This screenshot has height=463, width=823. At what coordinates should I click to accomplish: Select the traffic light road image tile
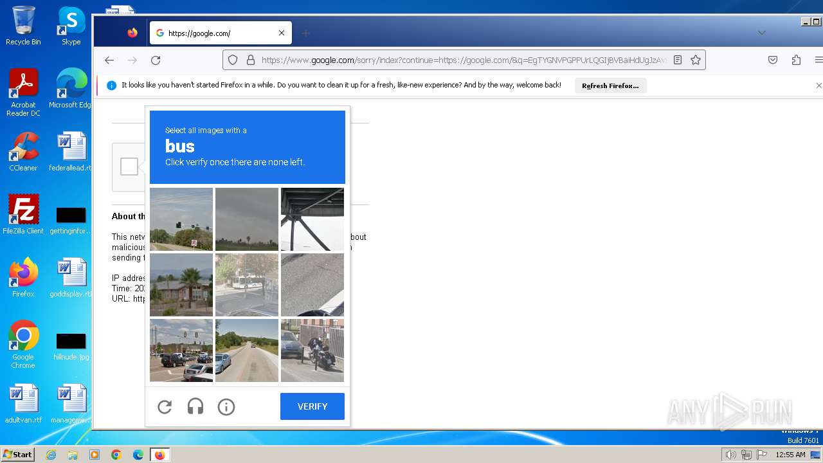pyautogui.click(x=181, y=219)
